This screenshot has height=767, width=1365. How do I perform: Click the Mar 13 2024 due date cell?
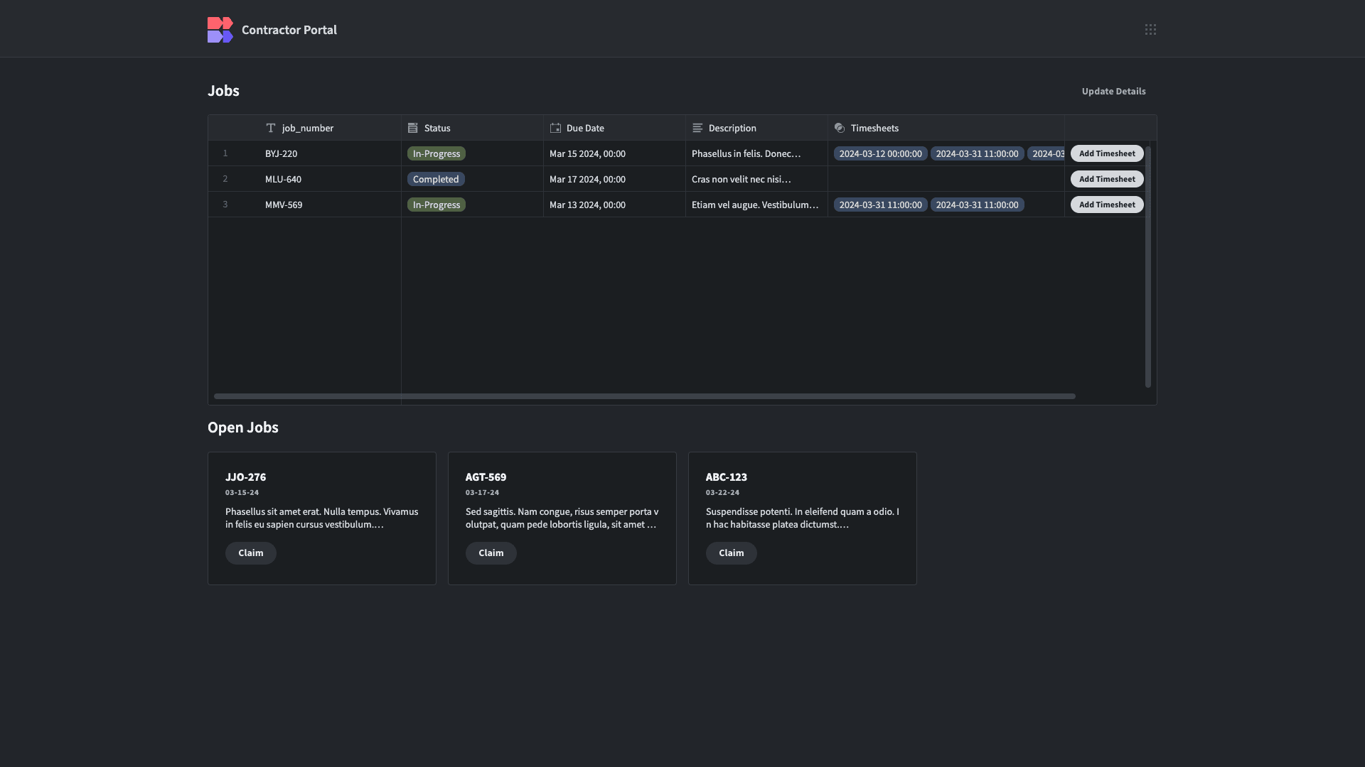(615, 205)
